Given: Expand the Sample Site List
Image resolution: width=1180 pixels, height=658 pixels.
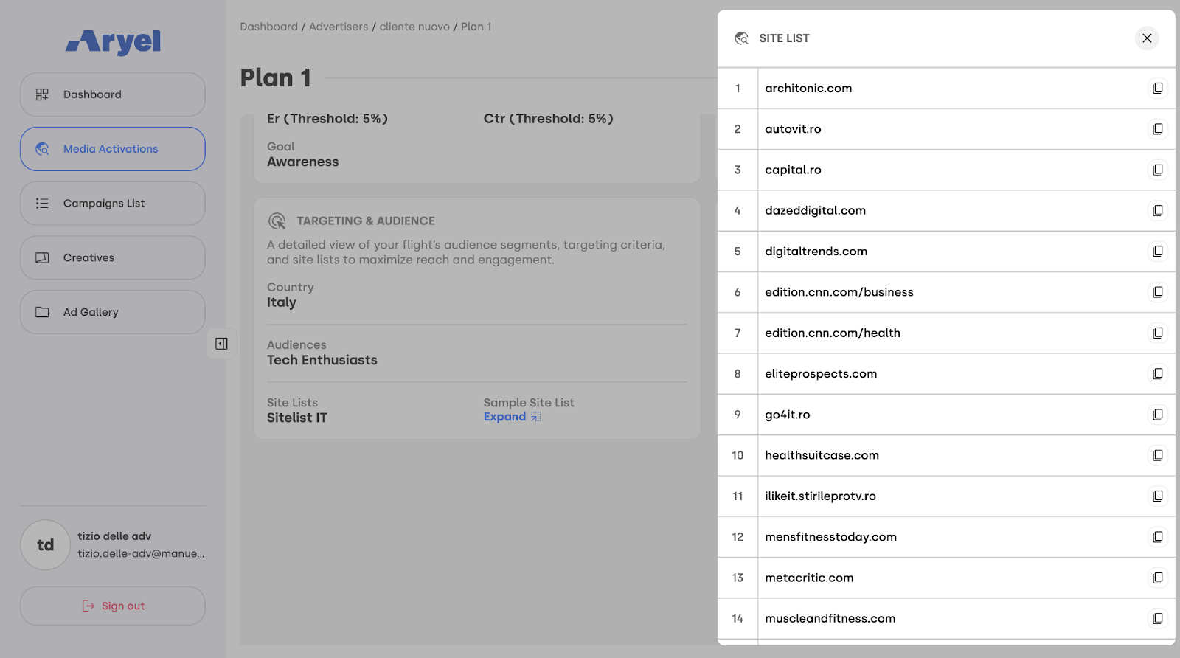Looking at the screenshot, I should (512, 417).
